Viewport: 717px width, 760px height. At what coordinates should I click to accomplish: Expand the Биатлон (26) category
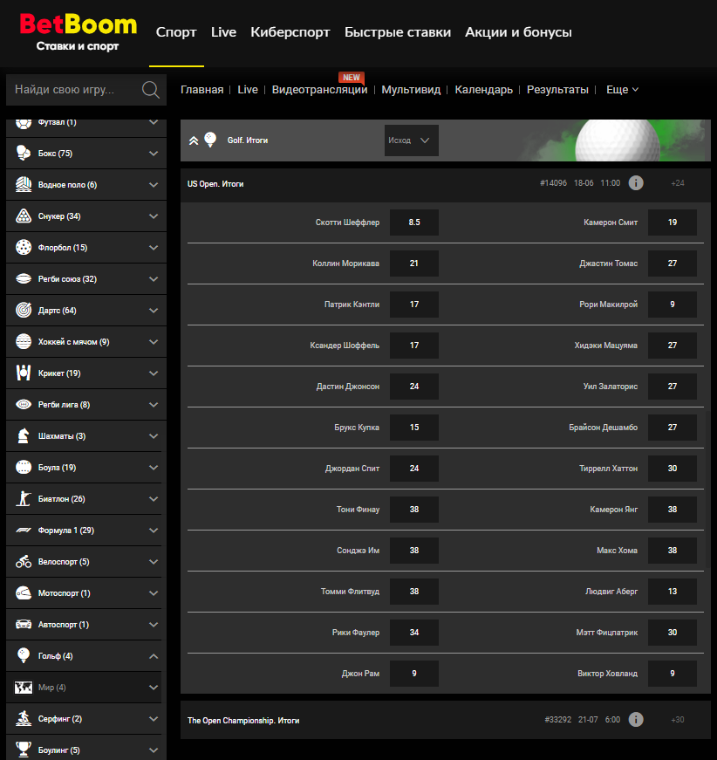pos(154,499)
